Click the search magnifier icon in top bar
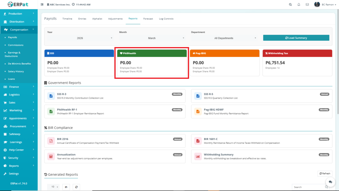339x191 pixels. (290, 5)
